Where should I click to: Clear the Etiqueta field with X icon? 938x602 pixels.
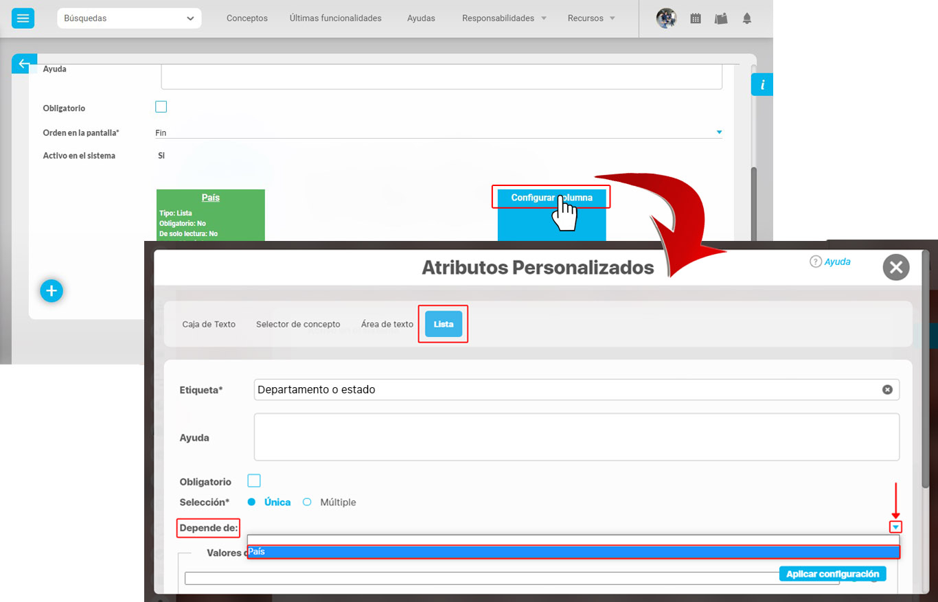pyautogui.click(x=887, y=389)
